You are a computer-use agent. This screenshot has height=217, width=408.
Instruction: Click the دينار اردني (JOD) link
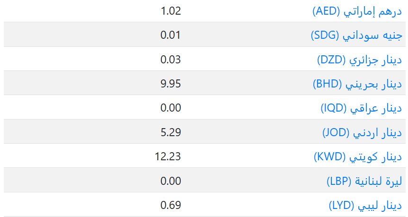[362, 132]
